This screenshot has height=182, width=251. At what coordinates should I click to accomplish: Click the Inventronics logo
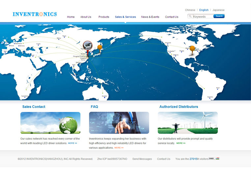coord(35,14)
